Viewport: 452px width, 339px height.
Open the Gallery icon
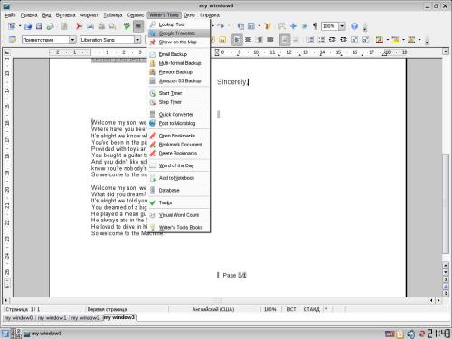pyautogui.click(x=305, y=26)
